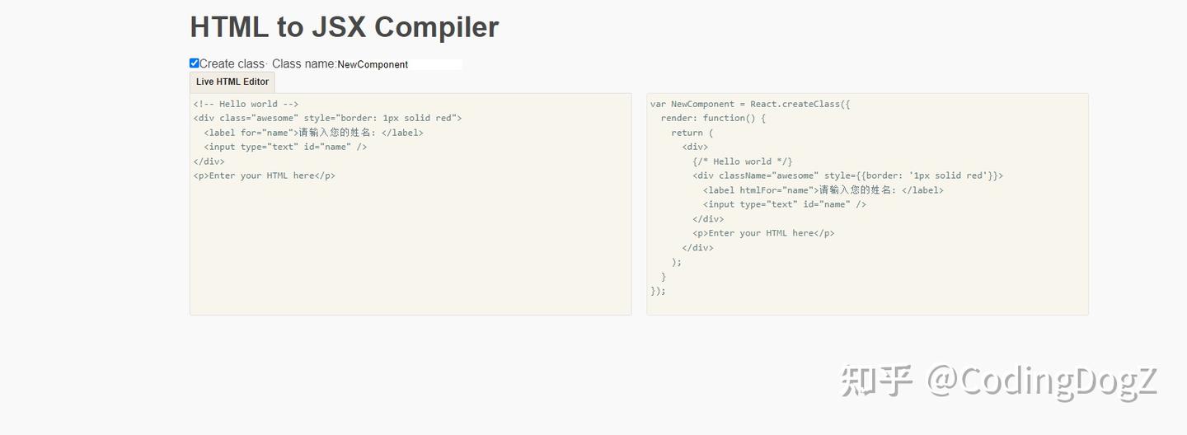Image resolution: width=1187 pixels, height=435 pixels.
Task: Click the HTML to JSX Compiler heading
Action: point(344,27)
